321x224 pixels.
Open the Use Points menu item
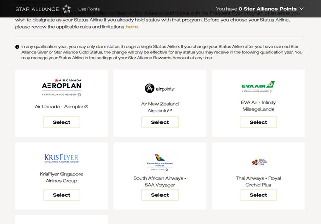[89, 9]
